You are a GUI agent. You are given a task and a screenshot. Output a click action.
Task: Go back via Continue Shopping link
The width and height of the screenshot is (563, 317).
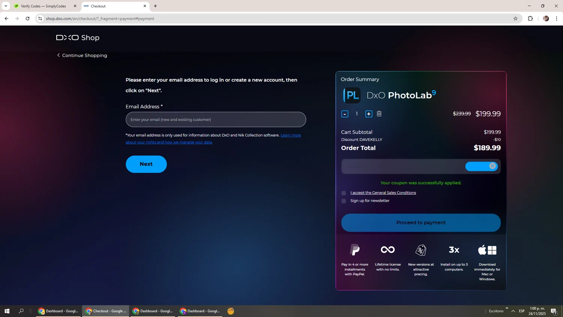(x=82, y=55)
